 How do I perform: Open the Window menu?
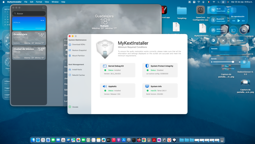[55, 2]
